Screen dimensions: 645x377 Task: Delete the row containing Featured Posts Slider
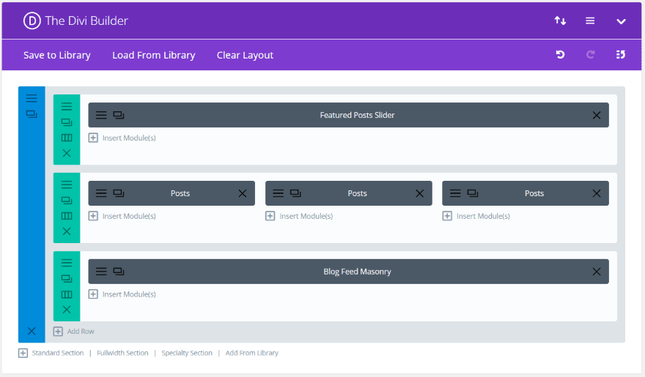pos(67,153)
